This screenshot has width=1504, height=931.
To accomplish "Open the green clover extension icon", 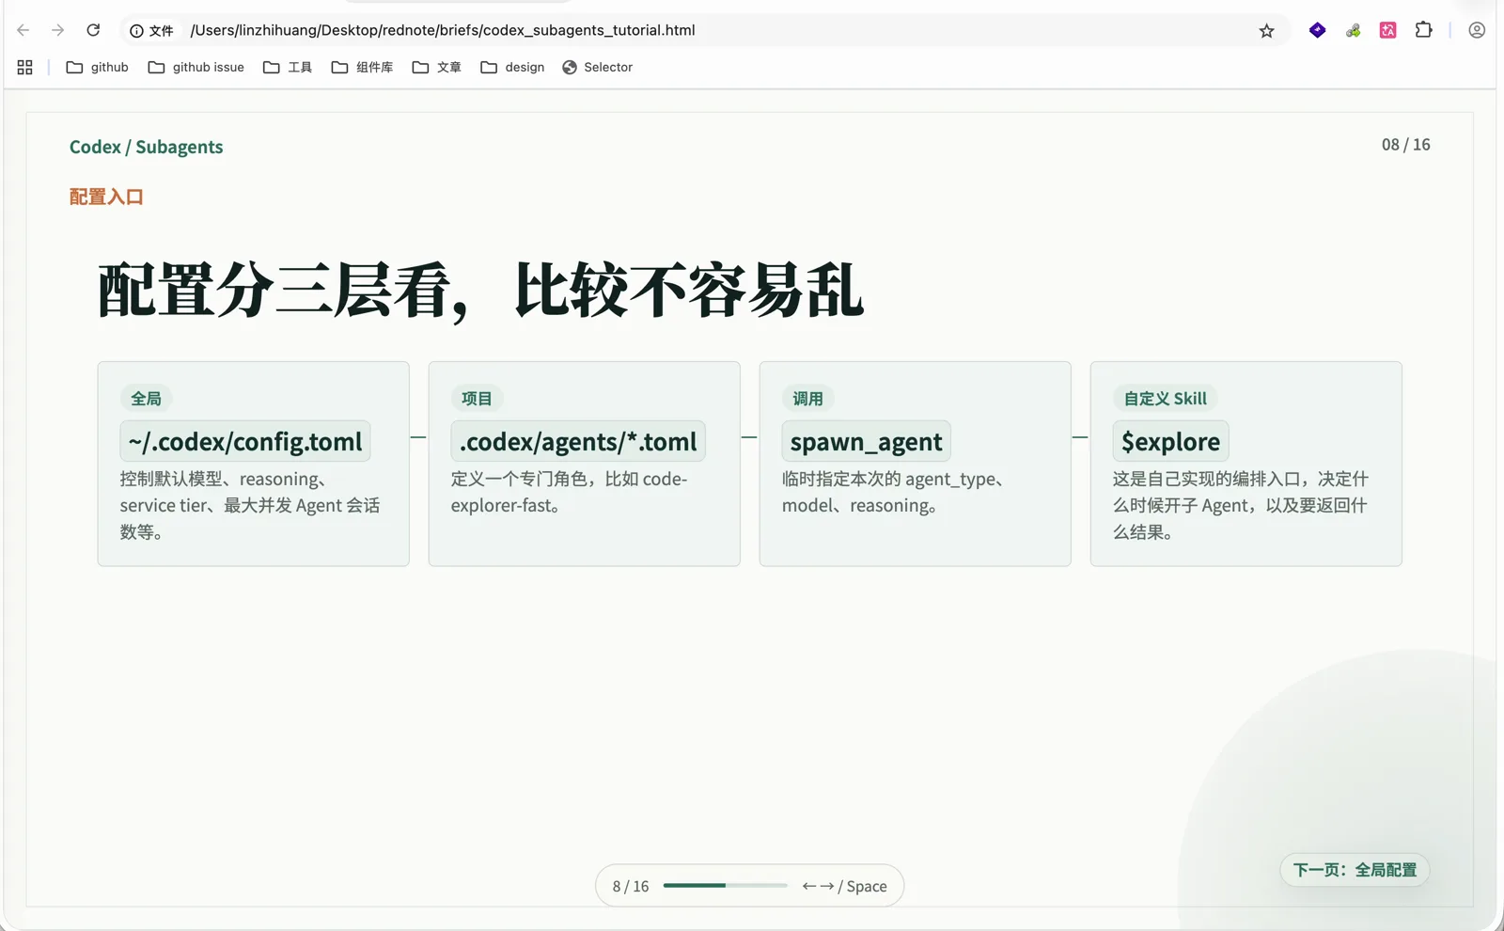I will pos(1353,31).
